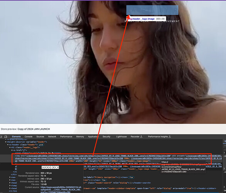Collapse the x-header class header node
The width and height of the screenshot is (226, 193).
[8, 145]
